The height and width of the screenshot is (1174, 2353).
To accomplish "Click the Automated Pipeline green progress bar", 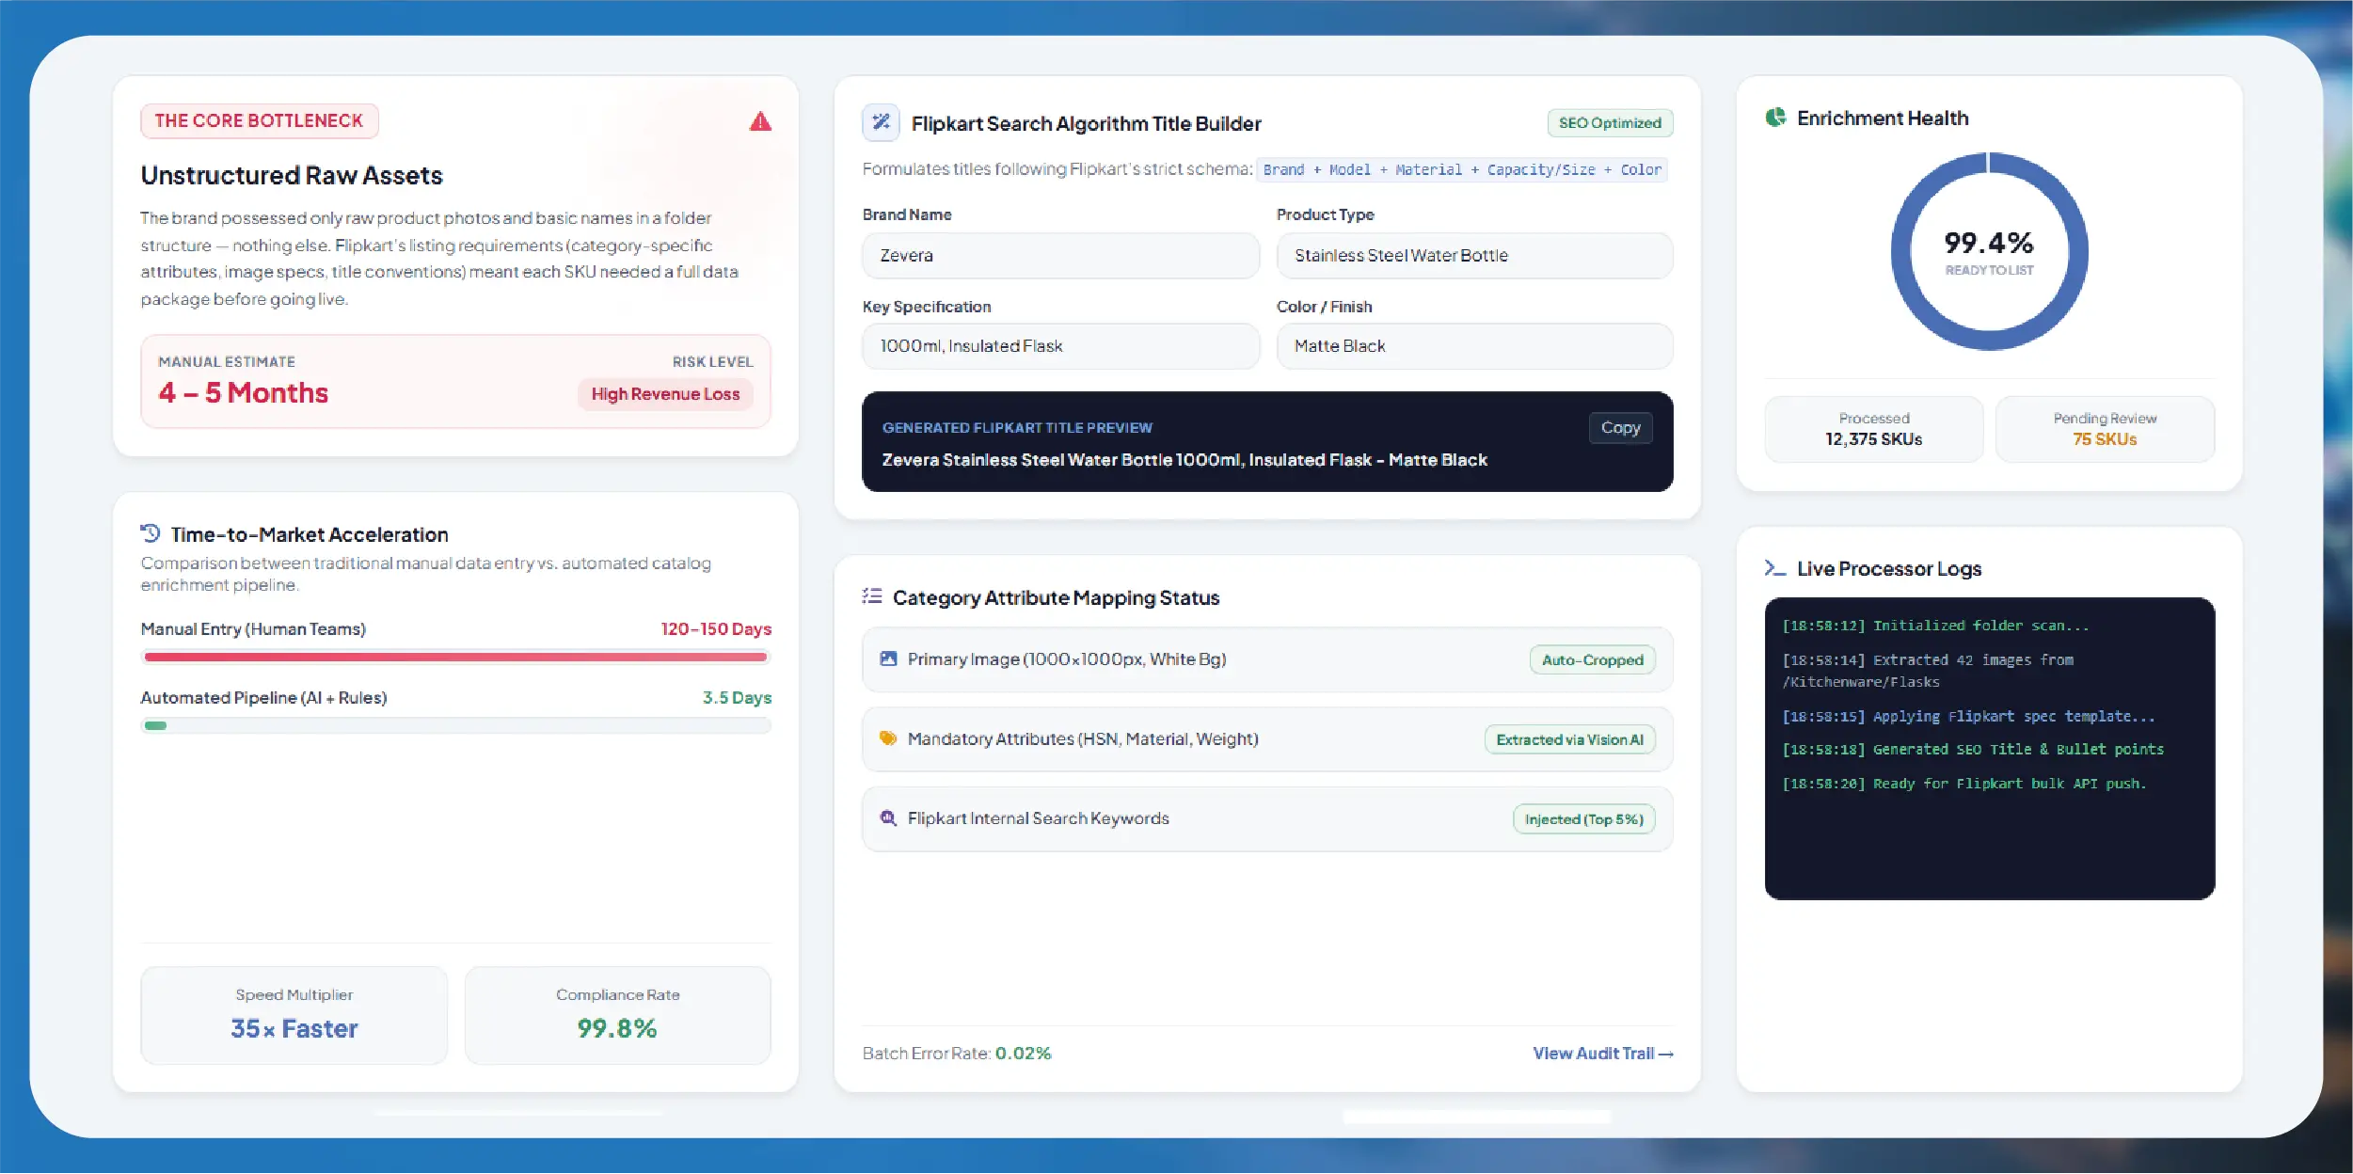I will (456, 725).
